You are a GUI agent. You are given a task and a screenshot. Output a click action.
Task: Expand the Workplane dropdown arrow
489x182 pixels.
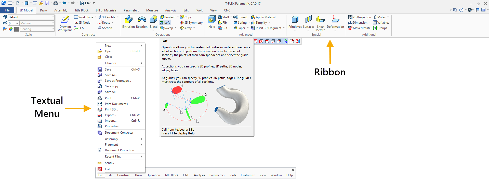coord(95,17)
